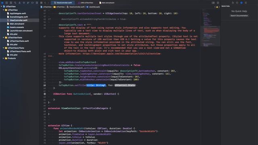Click 'UITextFieldDelegate' in the extension line
The image size is (258, 145).
pyautogui.click(x=95, y=108)
